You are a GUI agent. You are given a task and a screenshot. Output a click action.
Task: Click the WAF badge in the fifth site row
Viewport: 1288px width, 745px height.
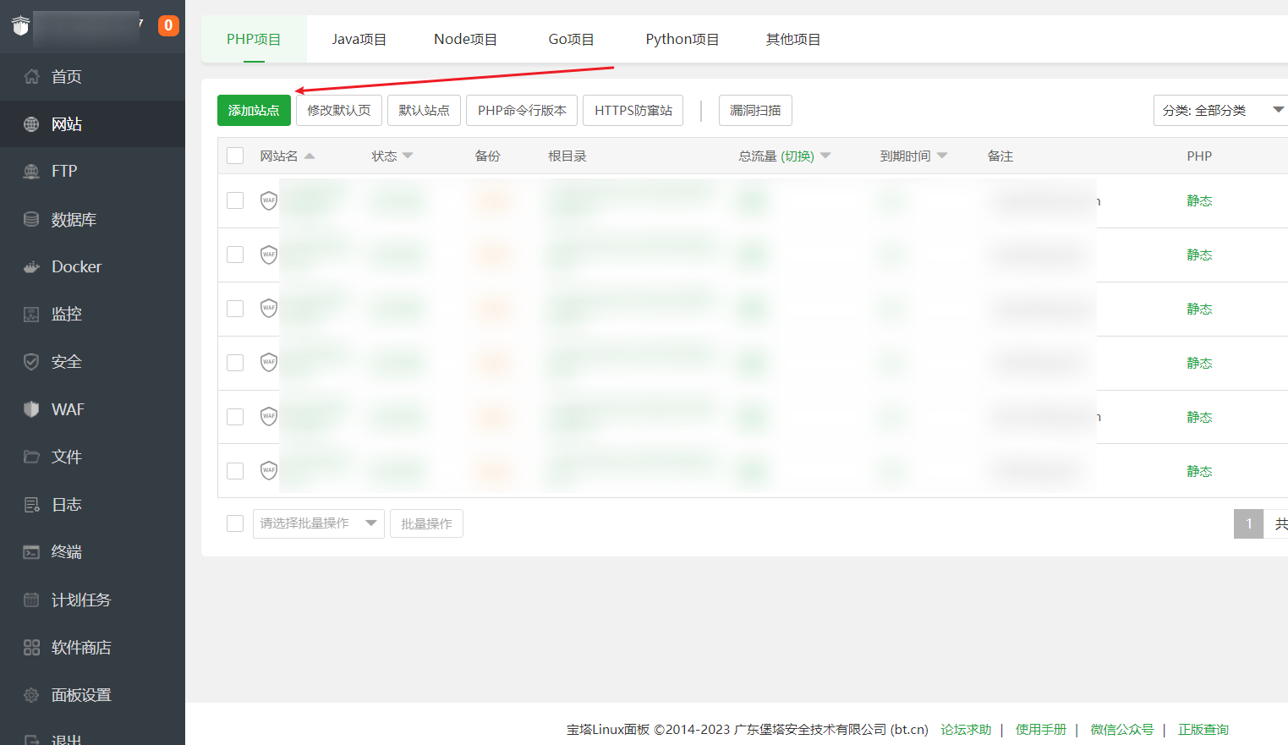[x=269, y=416]
